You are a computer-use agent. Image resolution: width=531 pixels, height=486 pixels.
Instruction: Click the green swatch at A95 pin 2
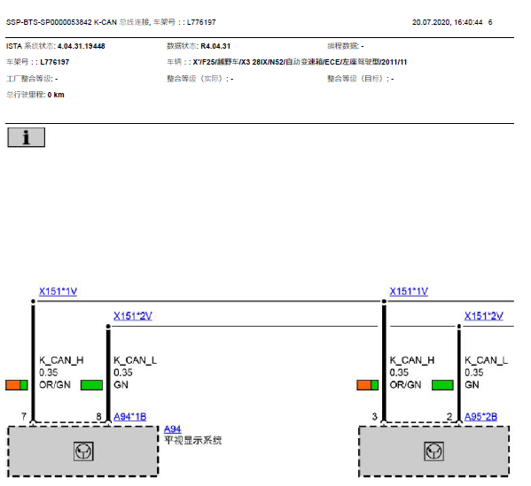[x=442, y=385]
